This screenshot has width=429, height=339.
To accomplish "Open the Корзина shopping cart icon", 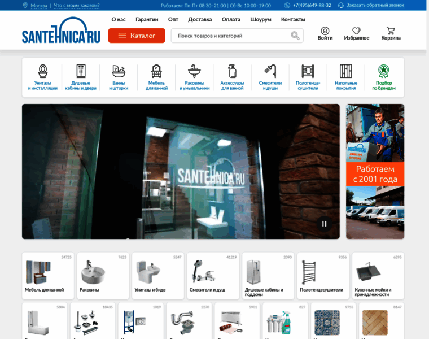I will click(391, 31).
